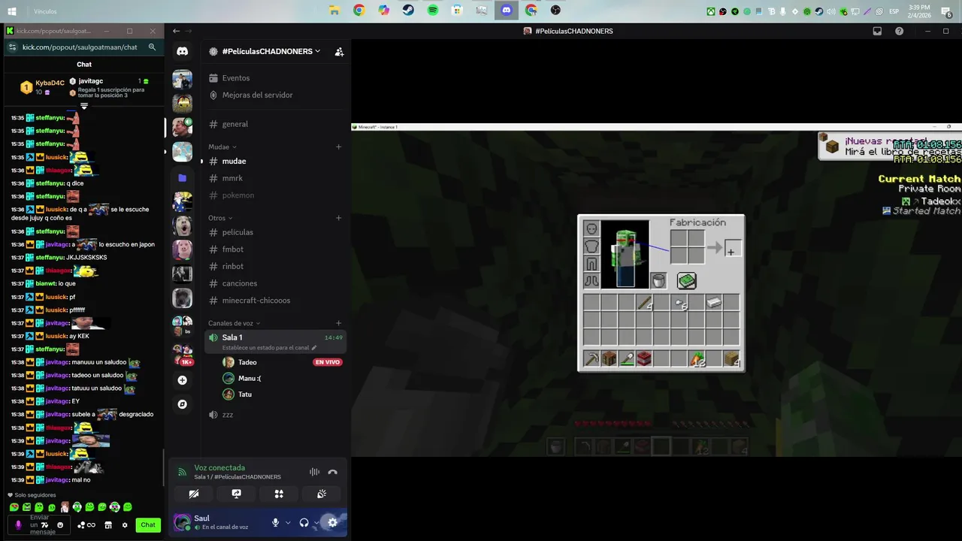
Task: Create channel in Otros category
Action: 338,218
